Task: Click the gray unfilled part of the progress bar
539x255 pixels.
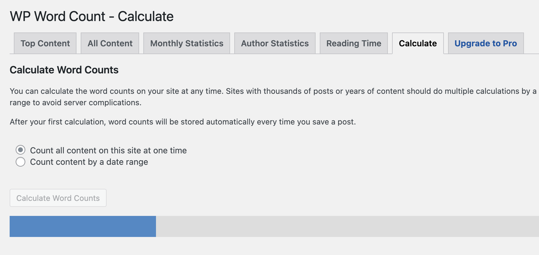Action: 346,226
